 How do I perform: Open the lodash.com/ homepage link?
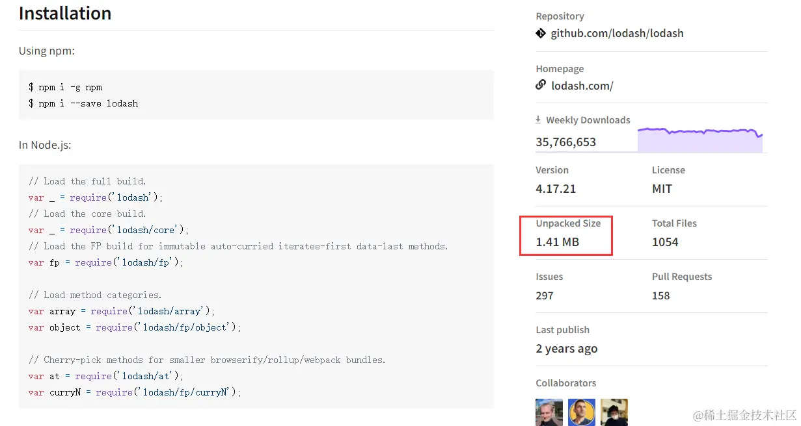click(582, 86)
